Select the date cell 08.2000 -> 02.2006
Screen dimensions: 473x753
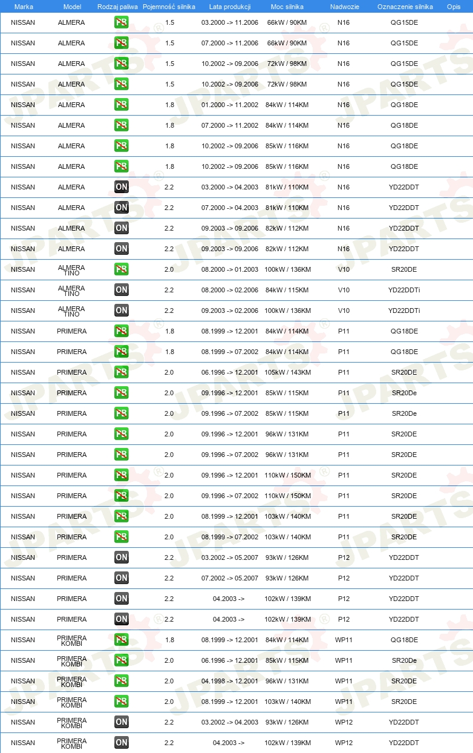[230, 290]
